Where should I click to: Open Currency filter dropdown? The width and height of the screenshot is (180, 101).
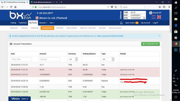(x=73, y=59)
